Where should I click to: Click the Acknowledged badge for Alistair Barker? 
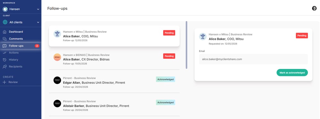(x=165, y=102)
